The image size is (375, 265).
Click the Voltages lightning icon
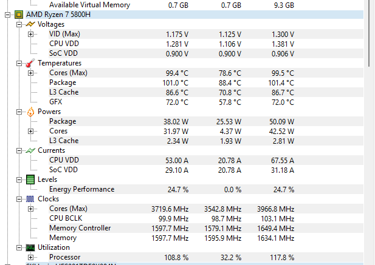(x=30, y=24)
